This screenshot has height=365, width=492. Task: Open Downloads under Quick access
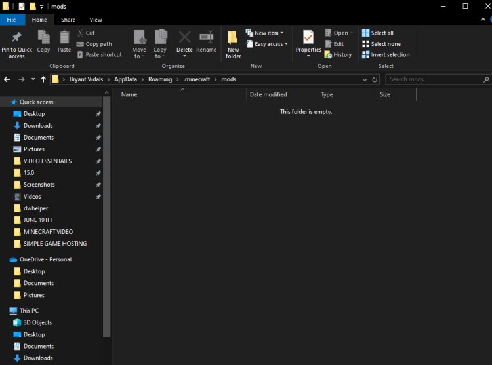[x=38, y=126]
